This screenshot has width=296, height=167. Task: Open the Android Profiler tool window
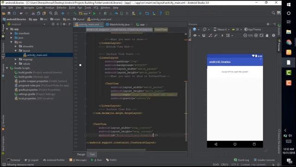tap(54, 160)
